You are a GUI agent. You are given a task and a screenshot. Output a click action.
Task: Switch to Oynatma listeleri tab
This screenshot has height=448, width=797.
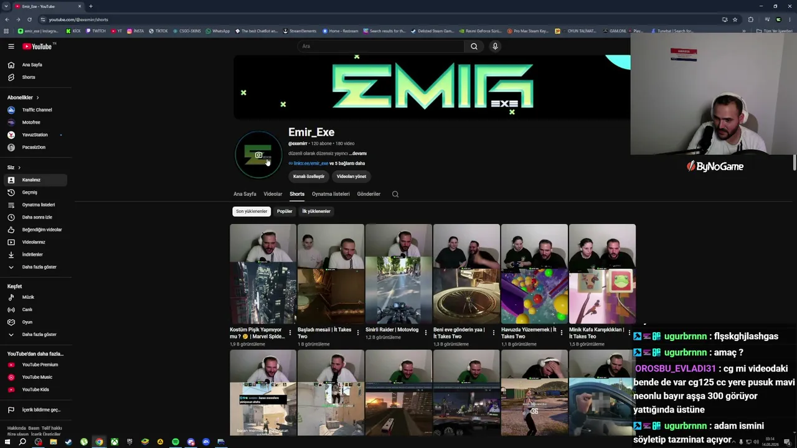(331, 194)
